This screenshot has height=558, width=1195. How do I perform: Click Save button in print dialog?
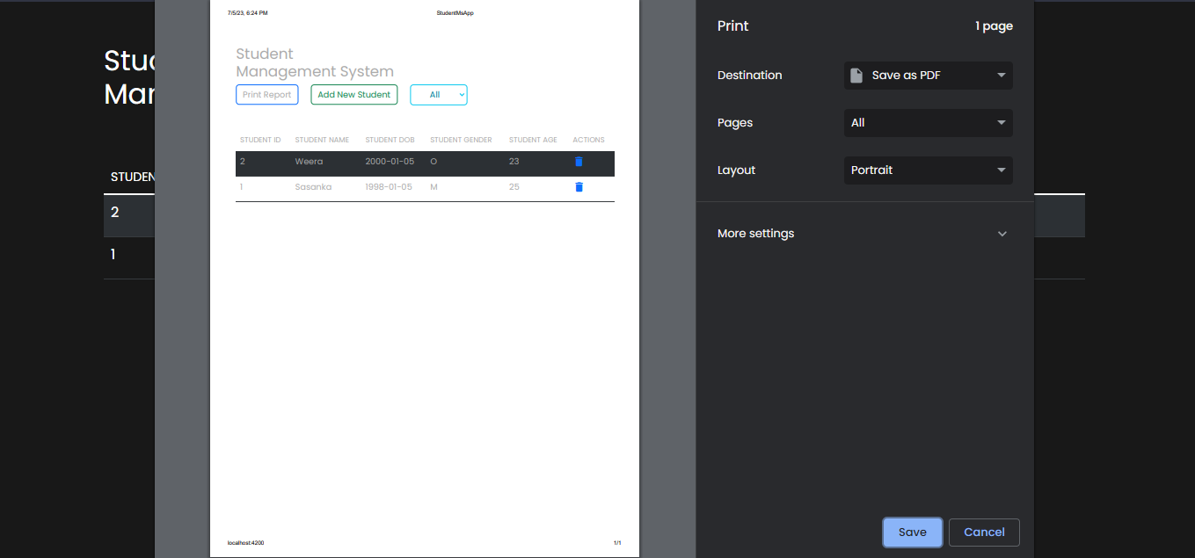[913, 533]
